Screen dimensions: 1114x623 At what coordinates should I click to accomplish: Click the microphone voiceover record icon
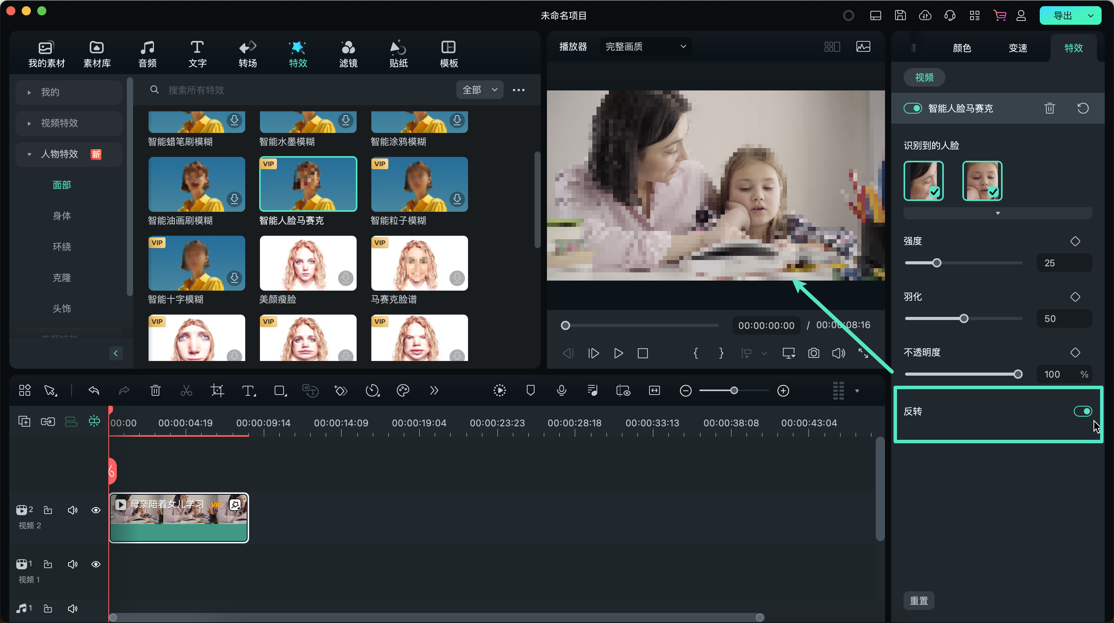(x=561, y=391)
